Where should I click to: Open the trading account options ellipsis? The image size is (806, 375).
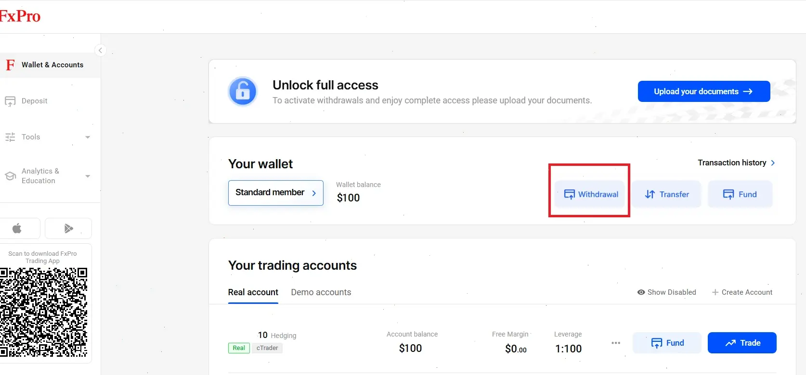(x=615, y=343)
